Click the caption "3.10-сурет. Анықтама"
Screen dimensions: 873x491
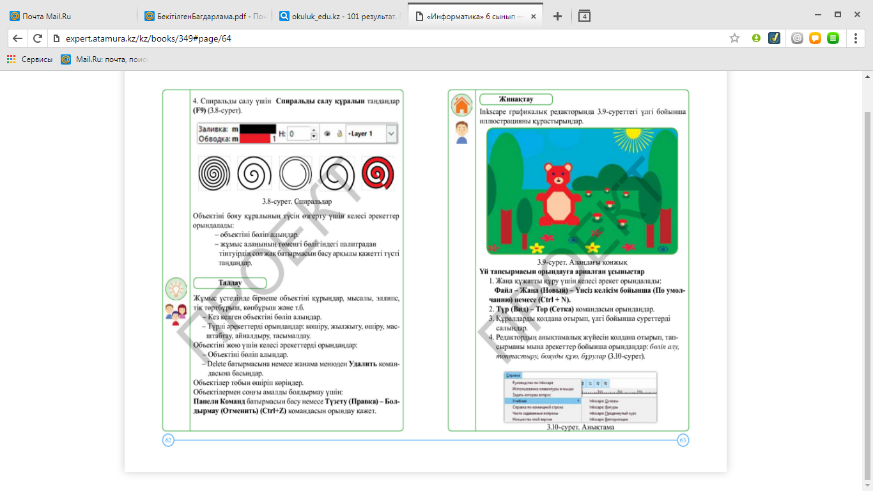click(580, 427)
